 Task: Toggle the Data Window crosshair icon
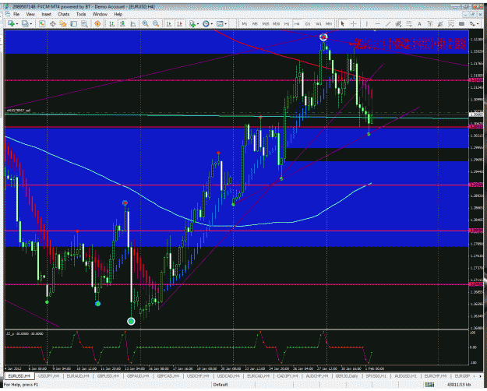coord(52,23)
